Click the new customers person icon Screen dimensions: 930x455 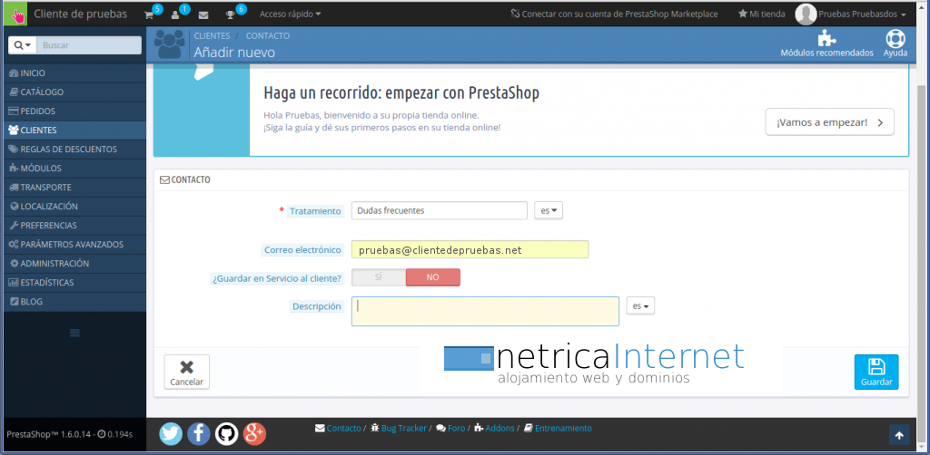(x=175, y=15)
